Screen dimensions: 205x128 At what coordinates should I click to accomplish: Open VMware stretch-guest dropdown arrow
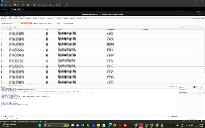pyautogui.click(x=67, y=5)
